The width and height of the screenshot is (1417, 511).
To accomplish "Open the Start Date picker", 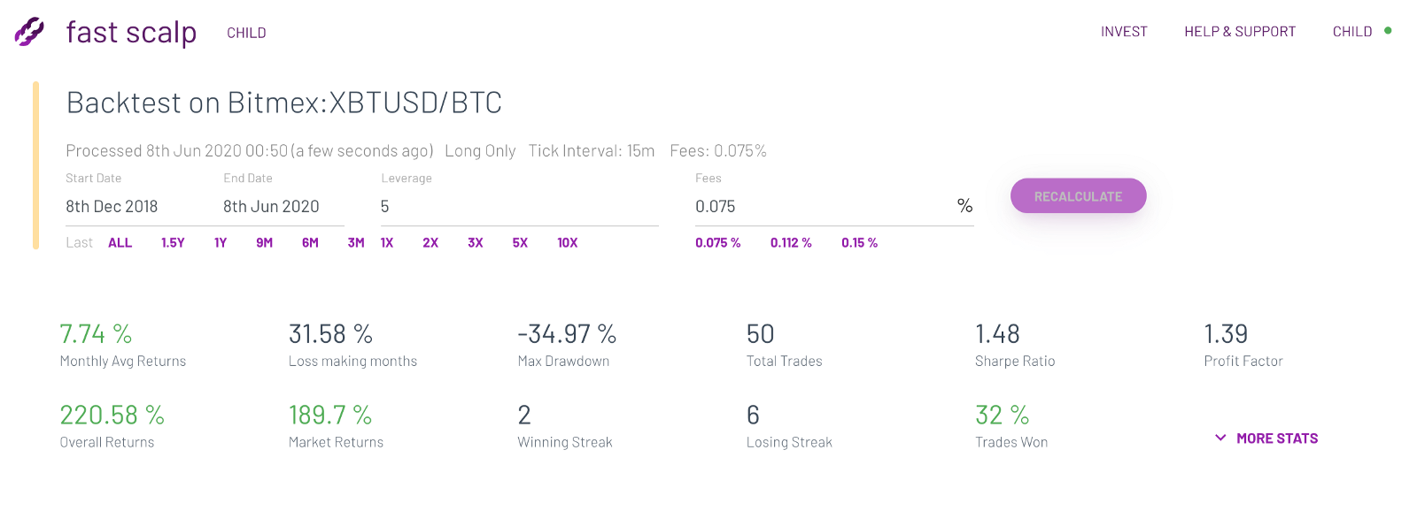I will coord(112,206).
